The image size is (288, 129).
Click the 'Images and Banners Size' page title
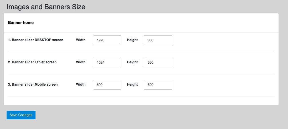tap(46, 7)
